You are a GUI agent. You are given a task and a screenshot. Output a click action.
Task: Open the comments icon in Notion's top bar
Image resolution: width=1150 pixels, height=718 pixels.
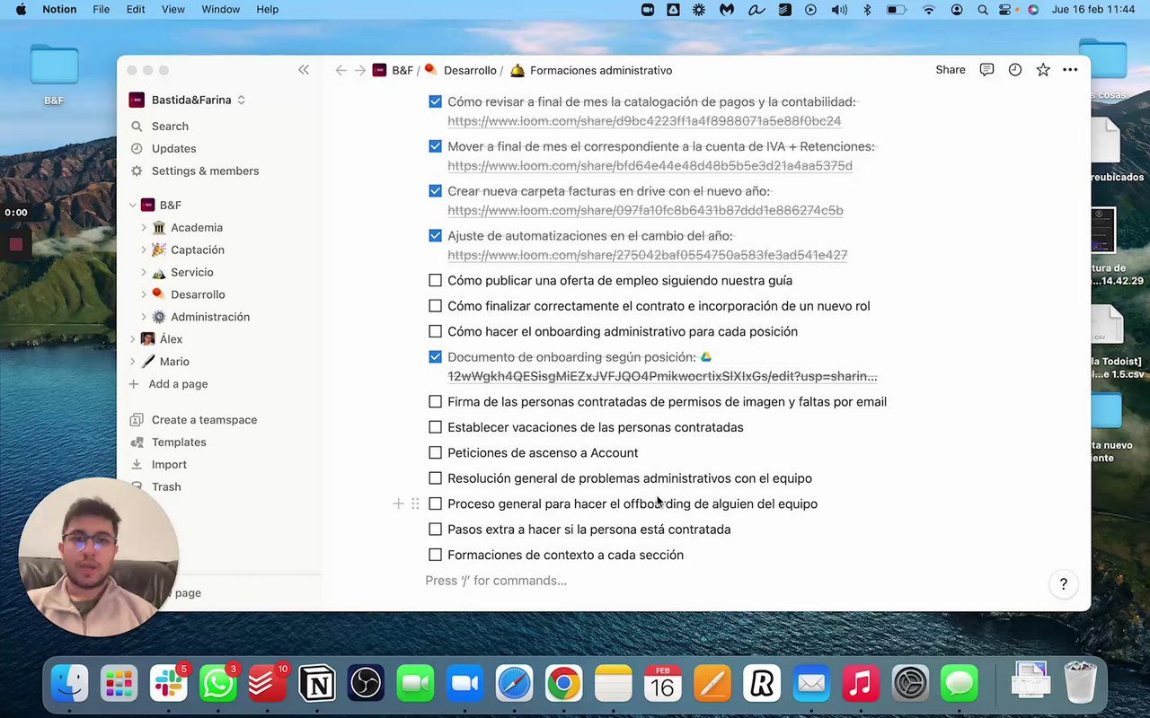pyautogui.click(x=986, y=70)
